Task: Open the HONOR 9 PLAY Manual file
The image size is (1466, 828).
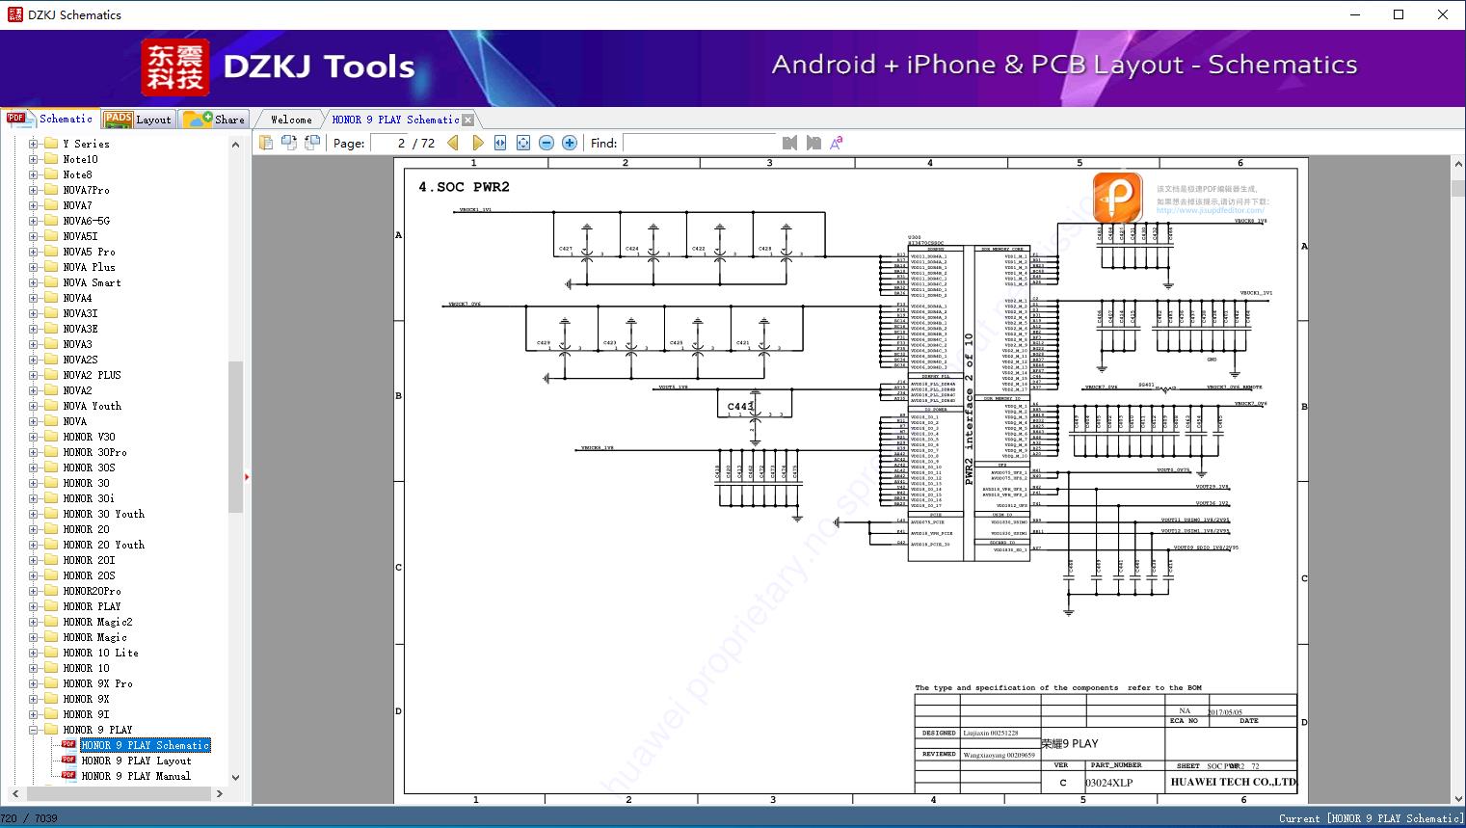Action: pos(136,776)
